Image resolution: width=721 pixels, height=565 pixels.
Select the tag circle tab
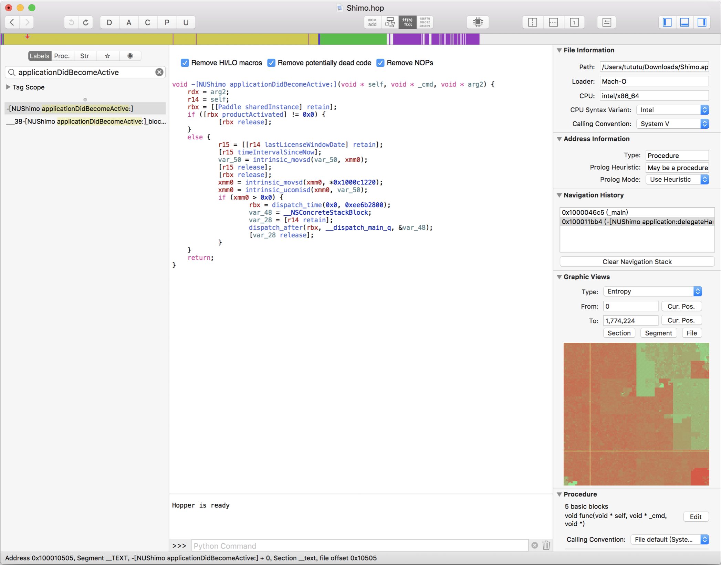(130, 56)
